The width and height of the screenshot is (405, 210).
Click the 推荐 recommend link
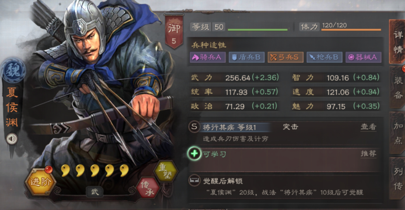point(368,153)
